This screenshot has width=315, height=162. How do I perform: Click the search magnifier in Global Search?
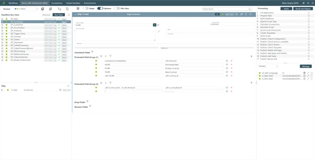point(249,9)
